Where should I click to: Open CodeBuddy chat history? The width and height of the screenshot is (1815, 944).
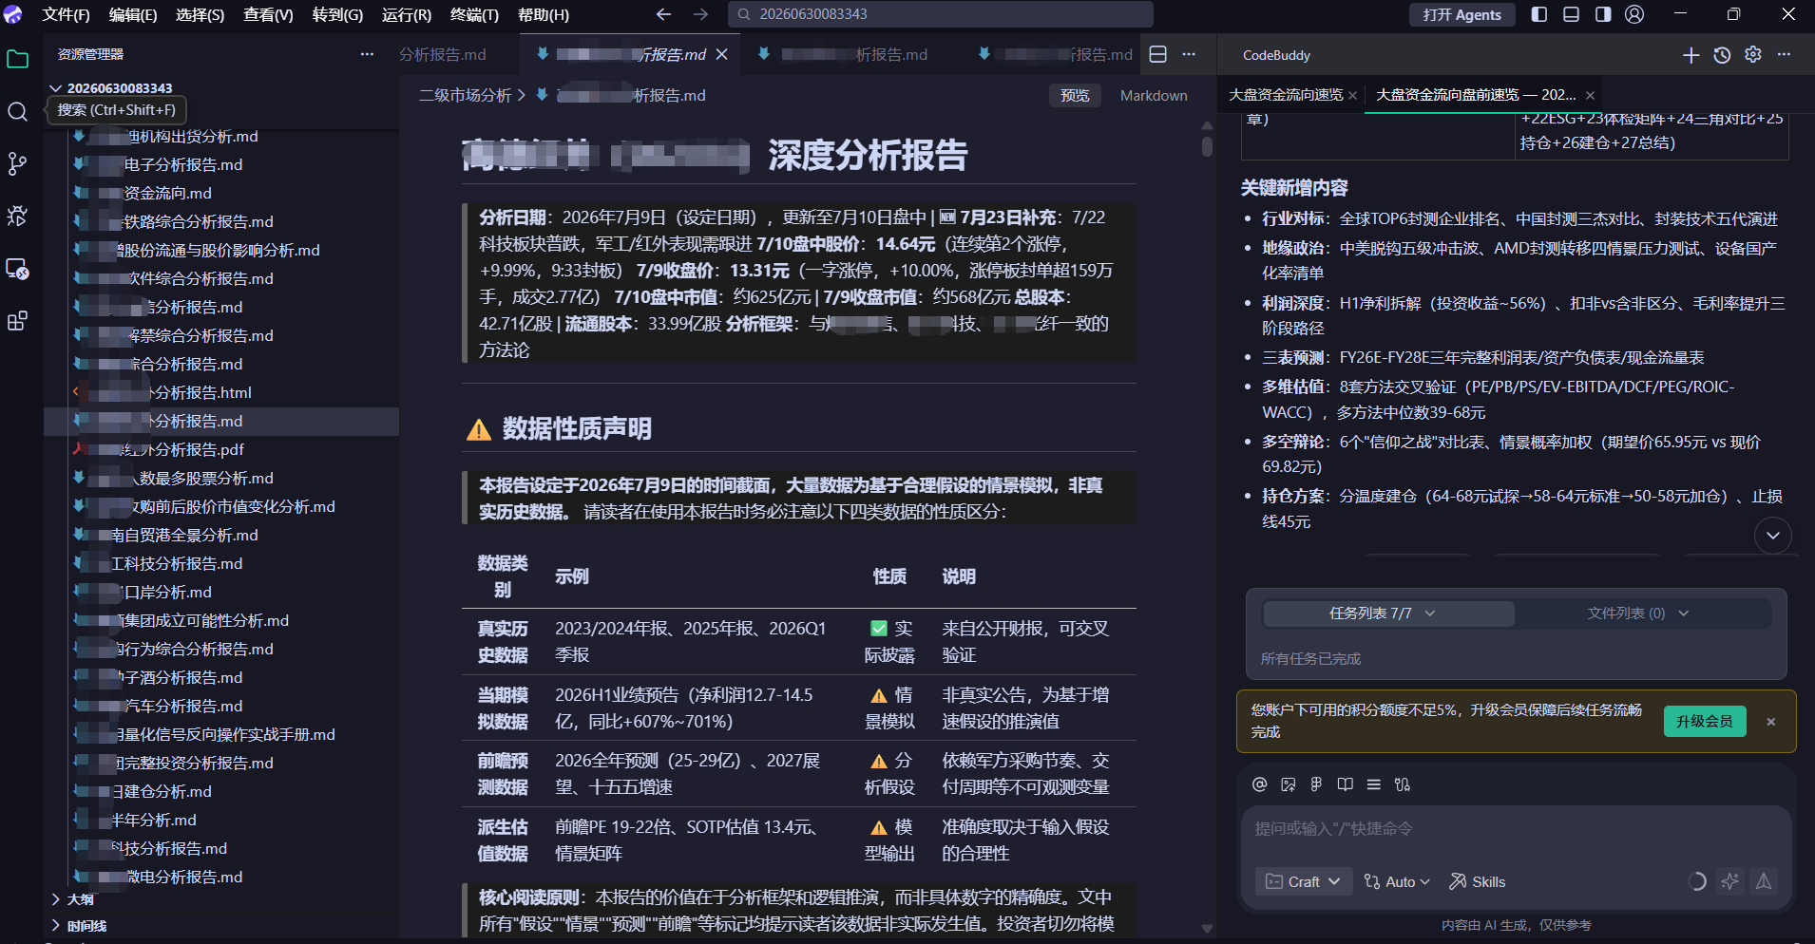click(1722, 55)
